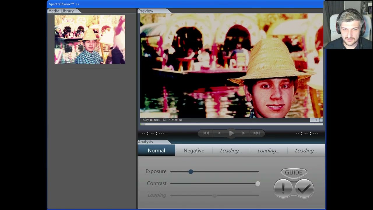Confirm with the checkmark button
Image resolution: width=373 pixels, height=210 pixels.
click(304, 189)
